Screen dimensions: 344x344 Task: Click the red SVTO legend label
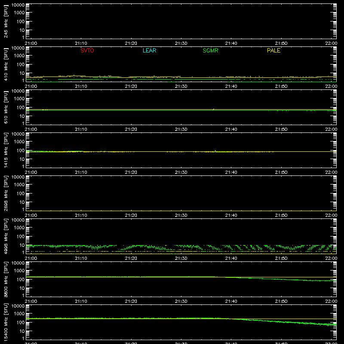click(x=87, y=50)
